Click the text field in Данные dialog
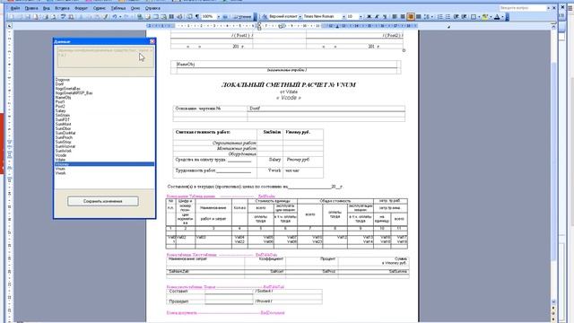 coord(105,57)
